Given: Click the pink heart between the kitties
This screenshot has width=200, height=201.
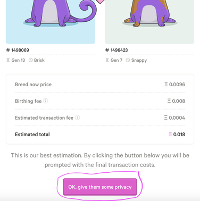Looking at the screenshot, I should [x=100, y=2].
